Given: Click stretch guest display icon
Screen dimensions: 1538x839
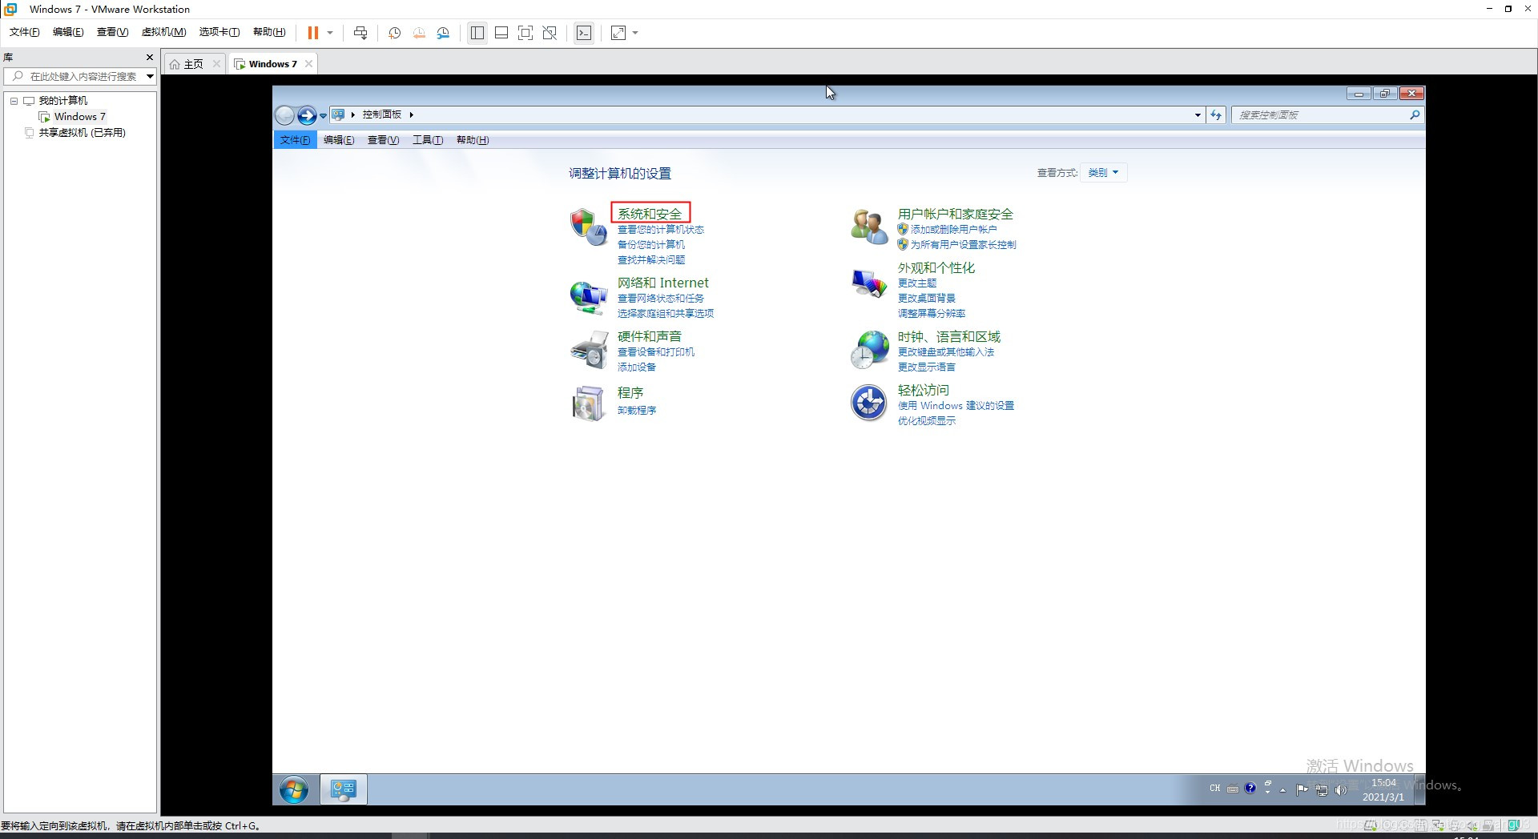Looking at the screenshot, I should point(618,33).
